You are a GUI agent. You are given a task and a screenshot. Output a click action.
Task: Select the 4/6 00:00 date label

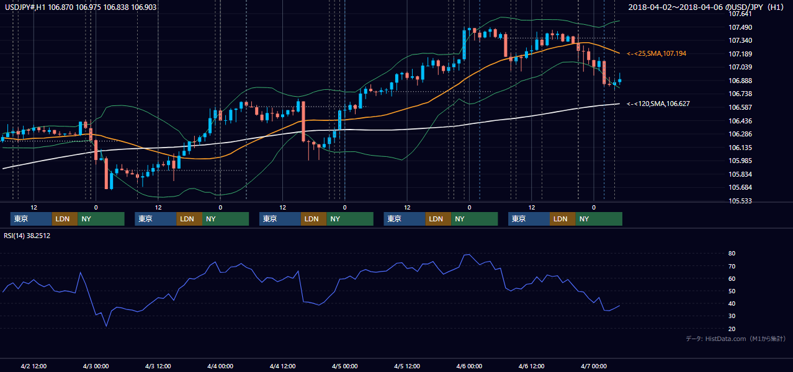coord(469,366)
